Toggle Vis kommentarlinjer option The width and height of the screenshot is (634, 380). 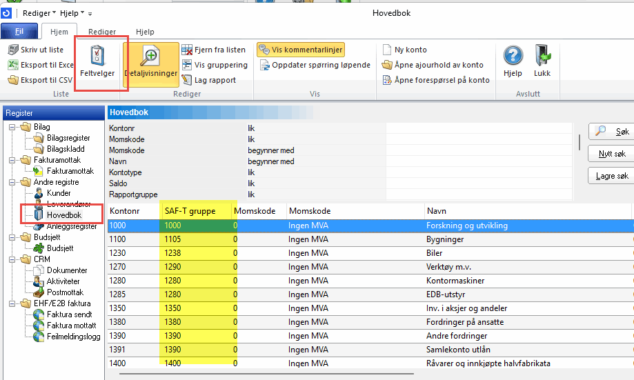point(301,50)
